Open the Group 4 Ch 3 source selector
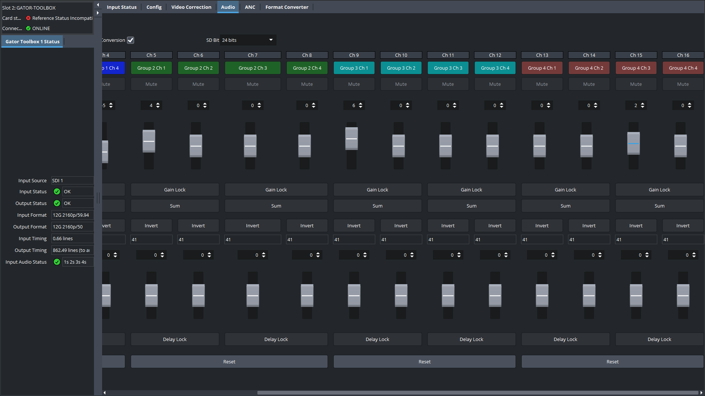 636,68
